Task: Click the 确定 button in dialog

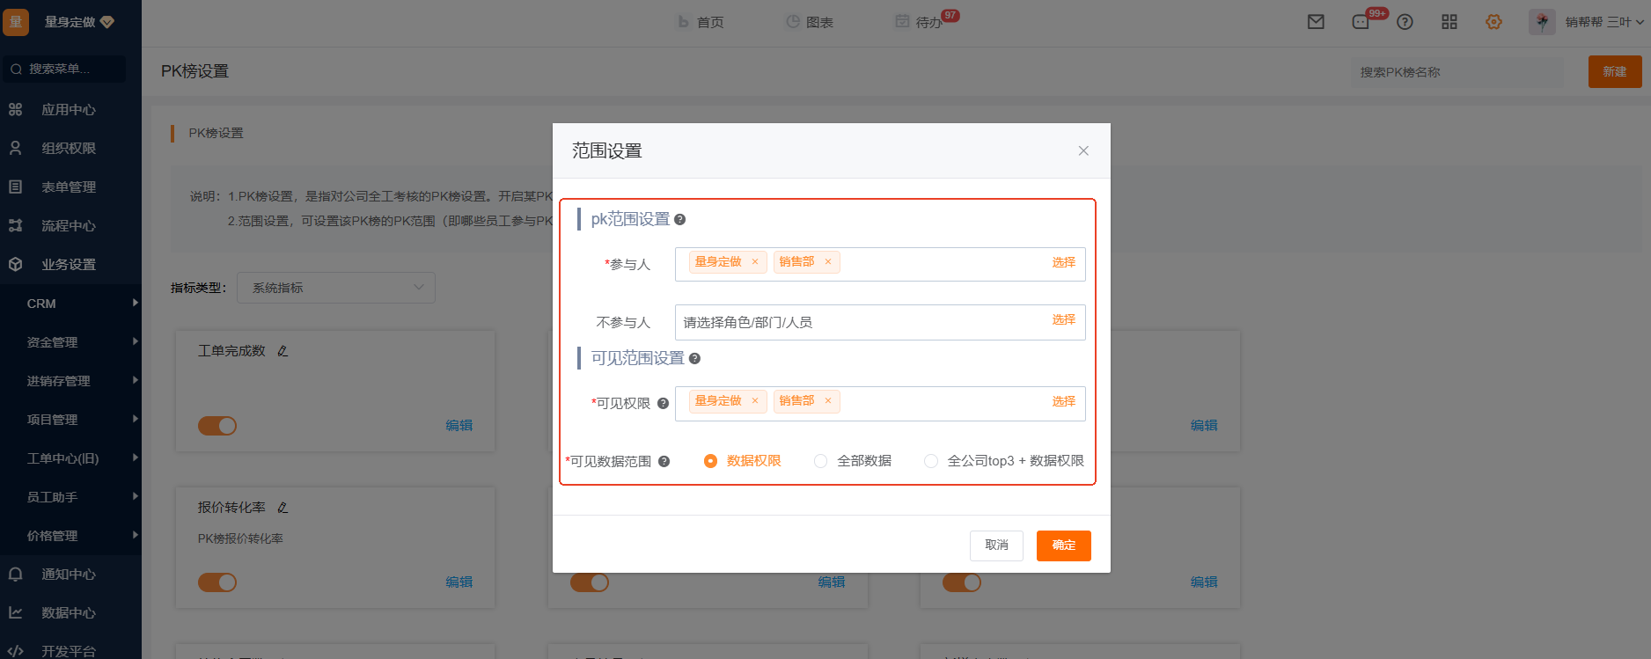Action: pos(1063,546)
